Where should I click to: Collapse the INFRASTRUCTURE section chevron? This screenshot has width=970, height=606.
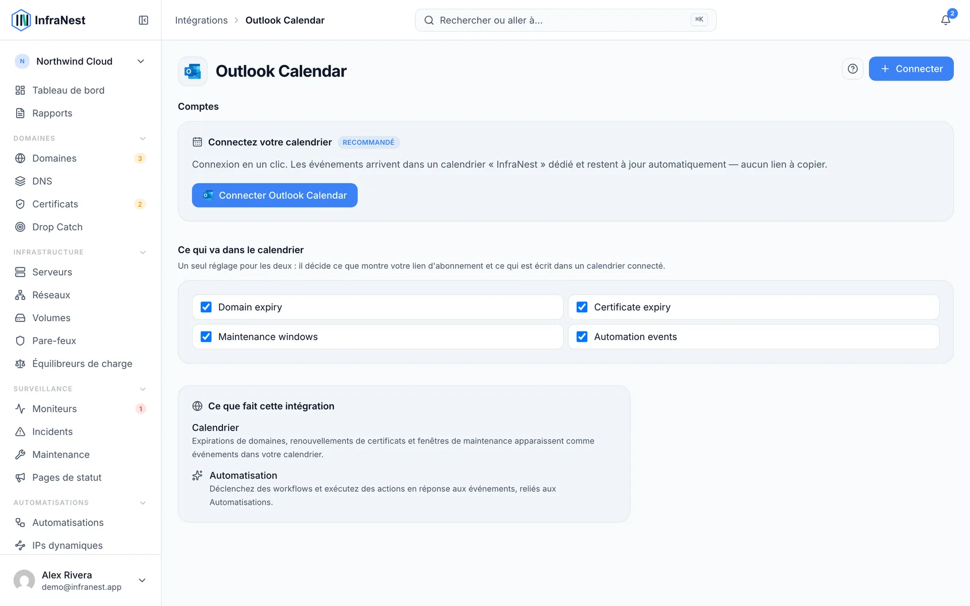143,252
